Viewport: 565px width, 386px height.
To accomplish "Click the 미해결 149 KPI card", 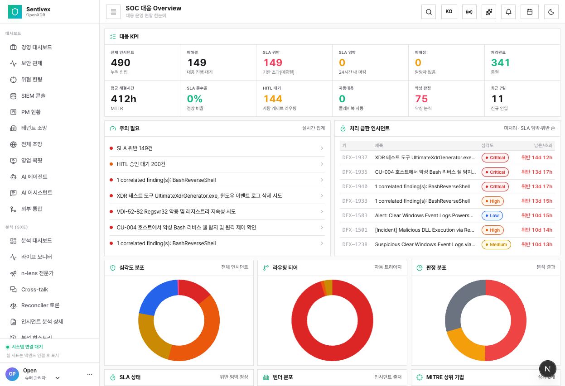I will coord(218,62).
